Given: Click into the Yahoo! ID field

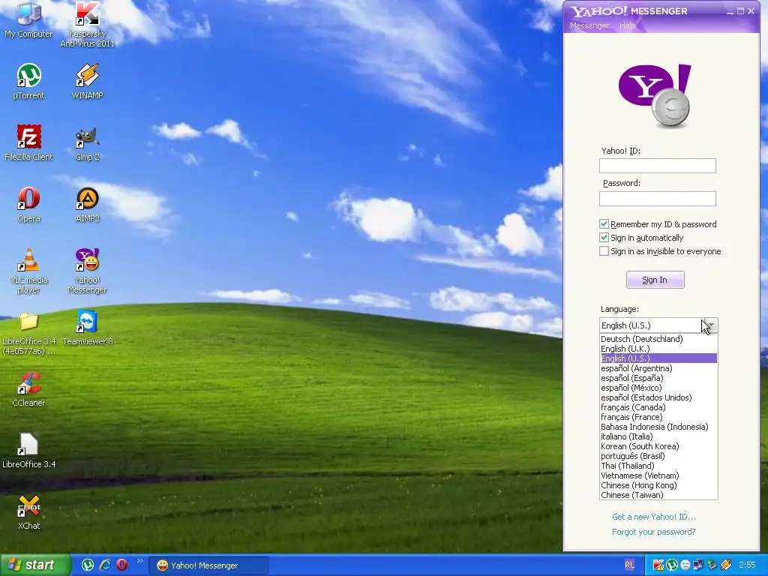Looking at the screenshot, I should pos(657,166).
